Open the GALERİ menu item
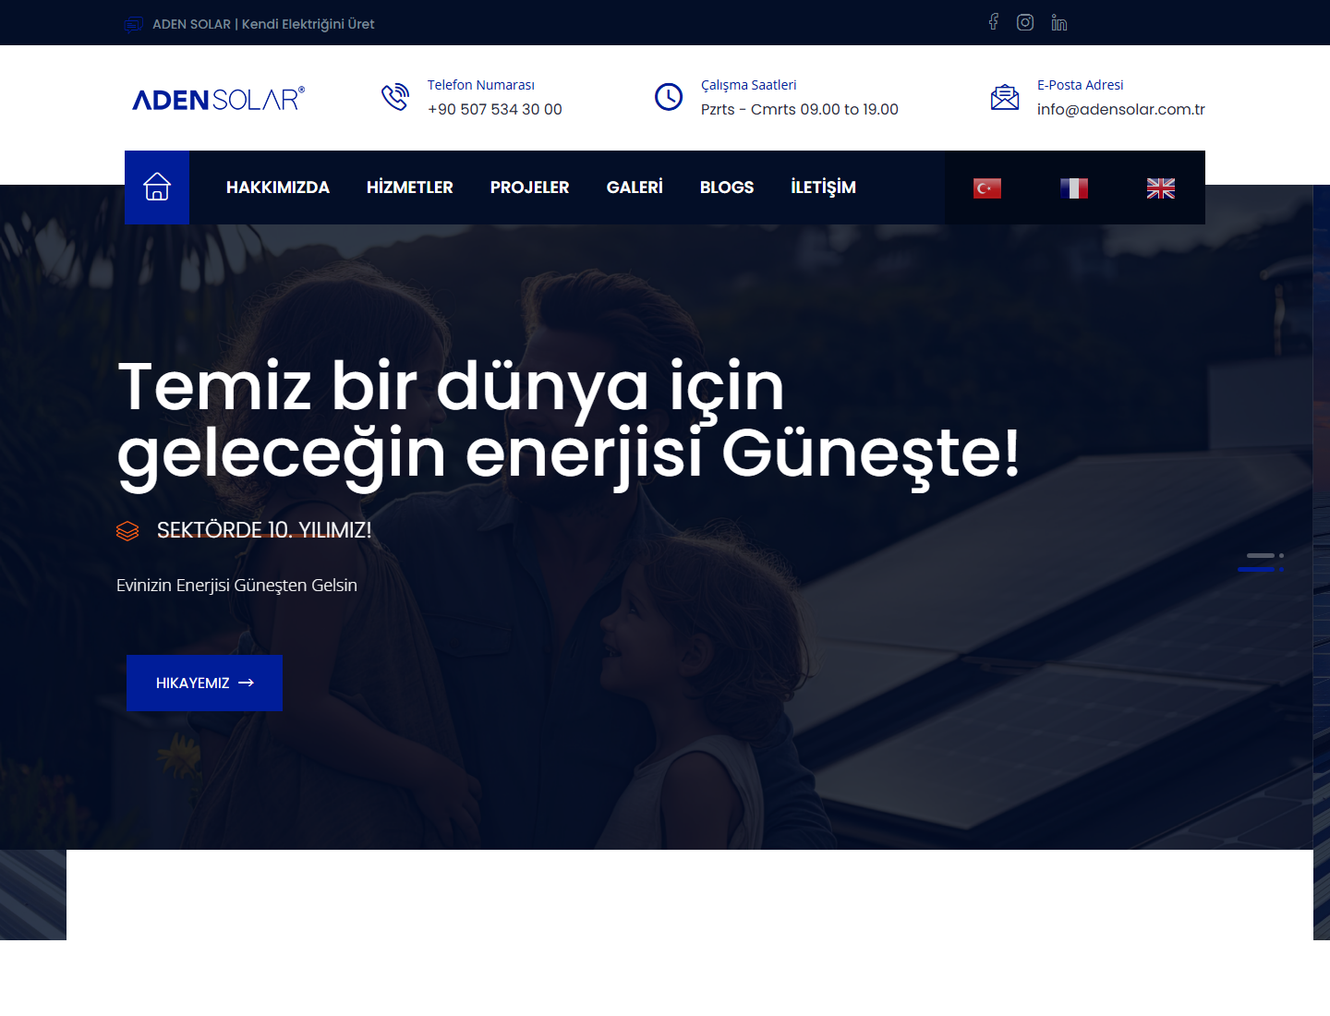The image size is (1330, 1016). 635,187
